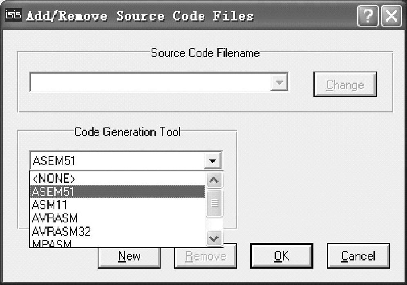Click the ISIS application icon in title bar
The width and height of the screenshot is (407, 285).
pyautogui.click(x=13, y=15)
